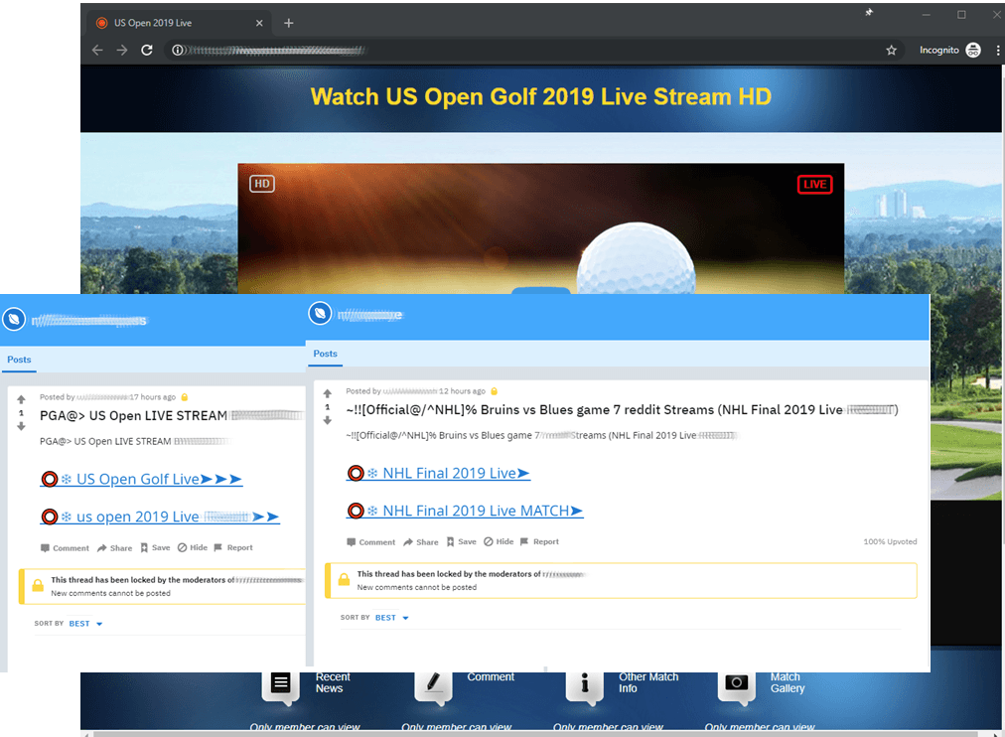Reload the page in Chrome

point(147,50)
